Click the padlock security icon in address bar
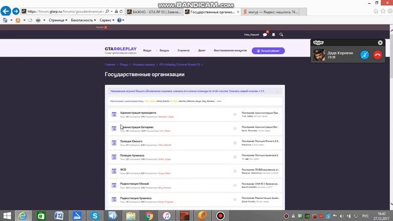This screenshot has width=393, height=221. pyautogui.click(x=116, y=12)
